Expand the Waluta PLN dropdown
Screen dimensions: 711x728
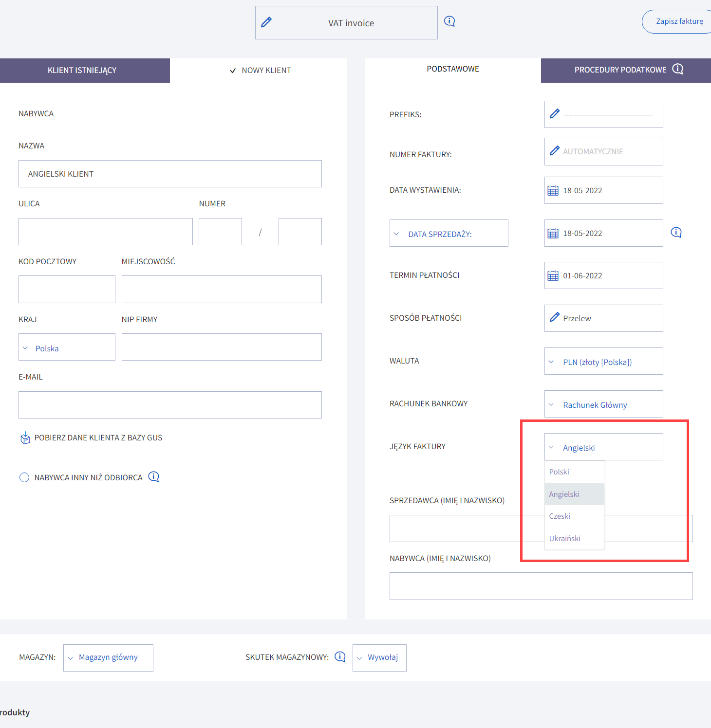point(604,361)
